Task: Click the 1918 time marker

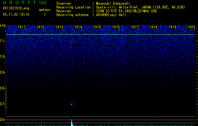Action: (154, 27)
